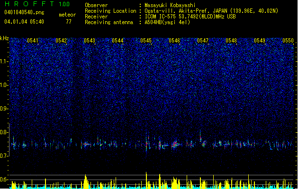298x189 pixels.
Task: Click the date stamp 04.01.04 05:40
Action: (x=24, y=22)
